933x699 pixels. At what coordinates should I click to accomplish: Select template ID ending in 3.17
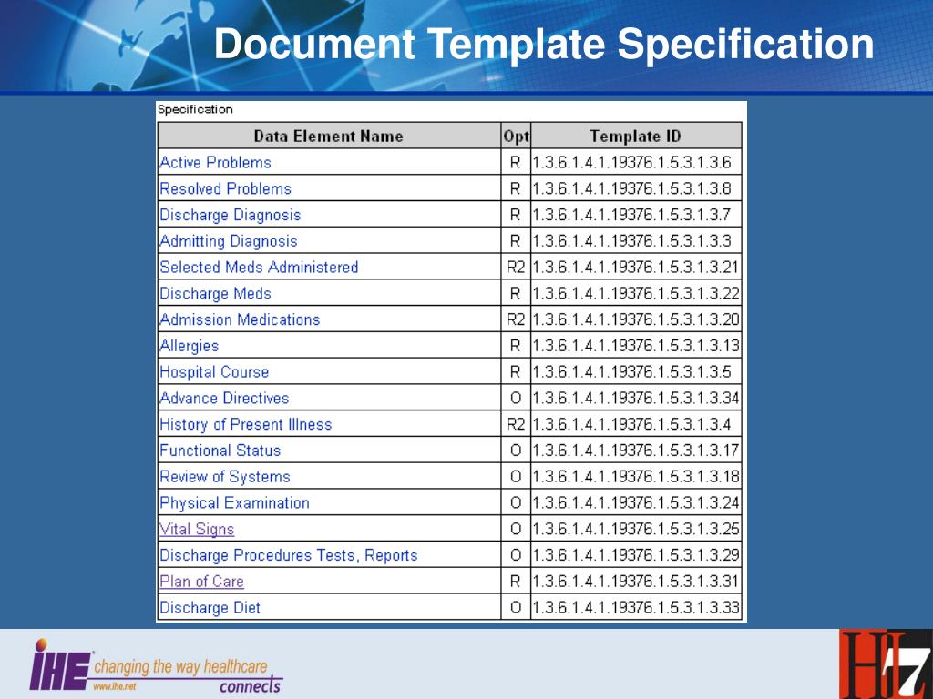(635, 450)
